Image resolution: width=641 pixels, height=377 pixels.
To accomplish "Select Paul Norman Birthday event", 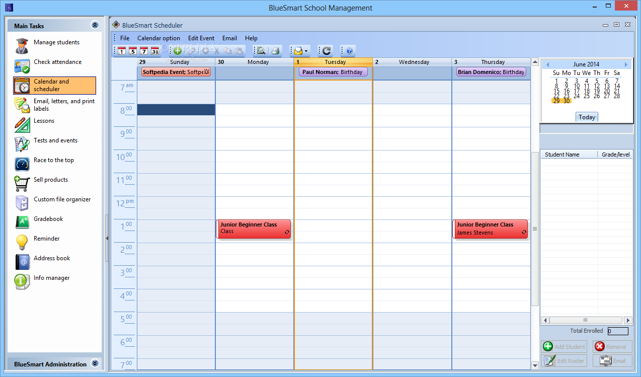I will click(x=333, y=72).
